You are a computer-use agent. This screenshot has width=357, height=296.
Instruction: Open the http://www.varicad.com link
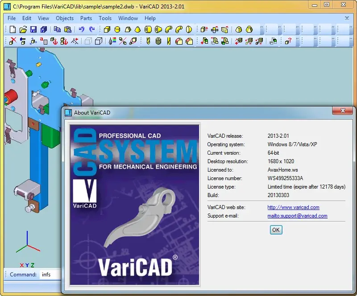[x=293, y=207]
